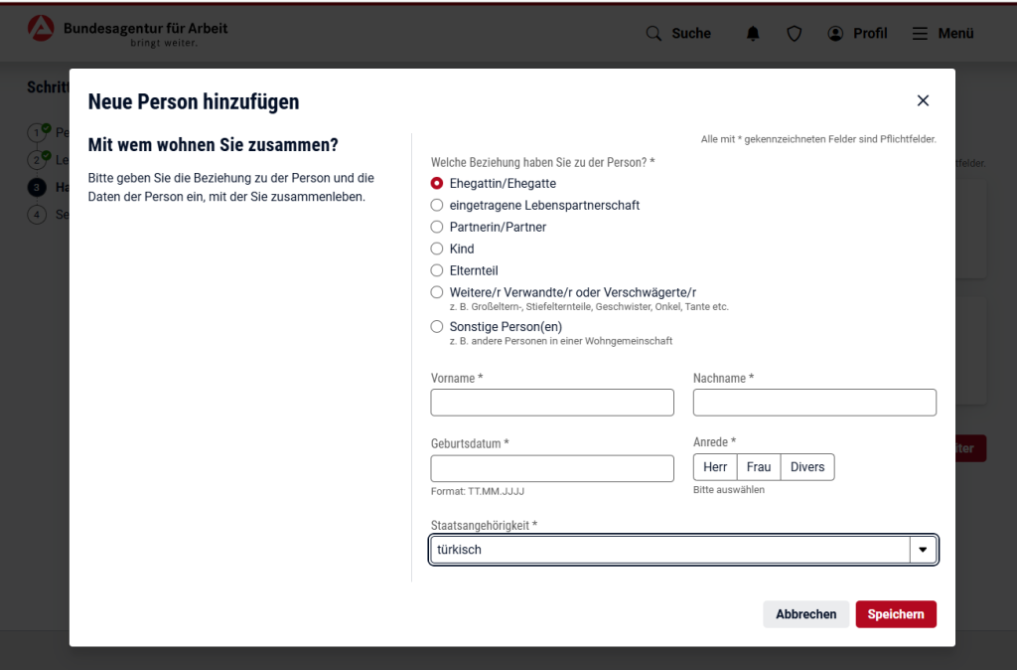Focus the Nachname input field

pos(814,403)
